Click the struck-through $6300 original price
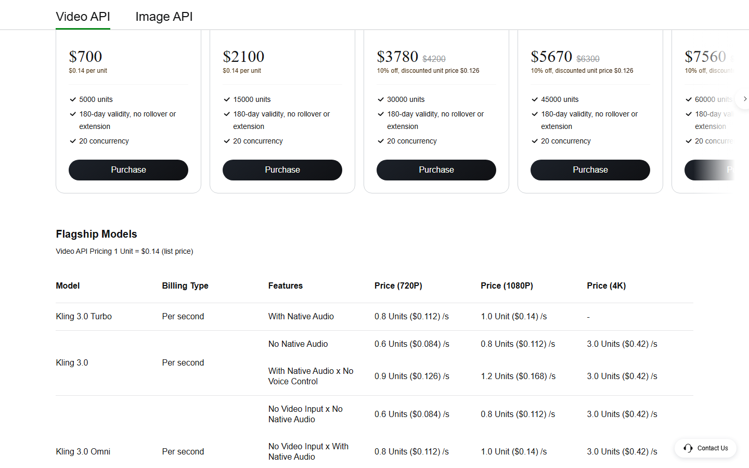This screenshot has height=468, width=749. pyautogui.click(x=588, y=59)
